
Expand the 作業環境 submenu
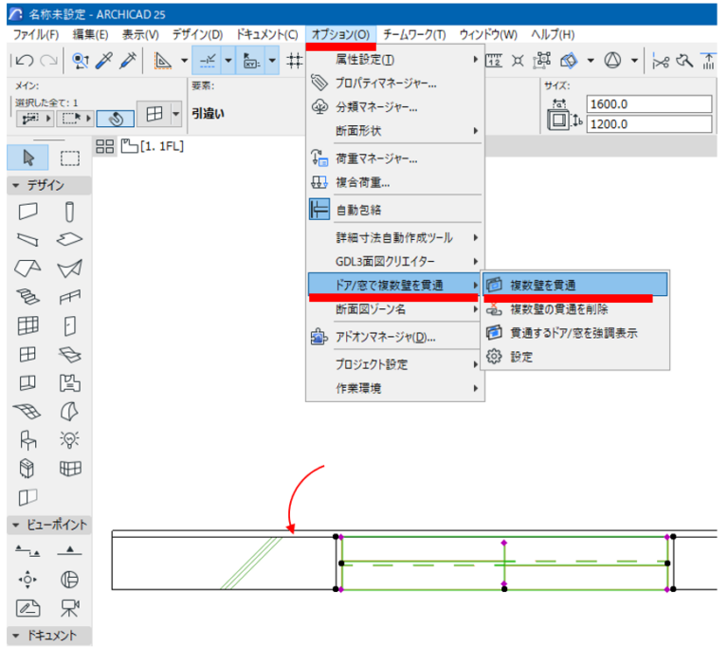(x=395, y=388)
